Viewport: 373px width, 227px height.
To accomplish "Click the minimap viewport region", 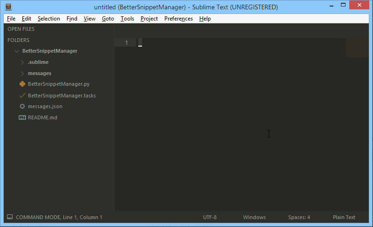I will click(357, 48).
